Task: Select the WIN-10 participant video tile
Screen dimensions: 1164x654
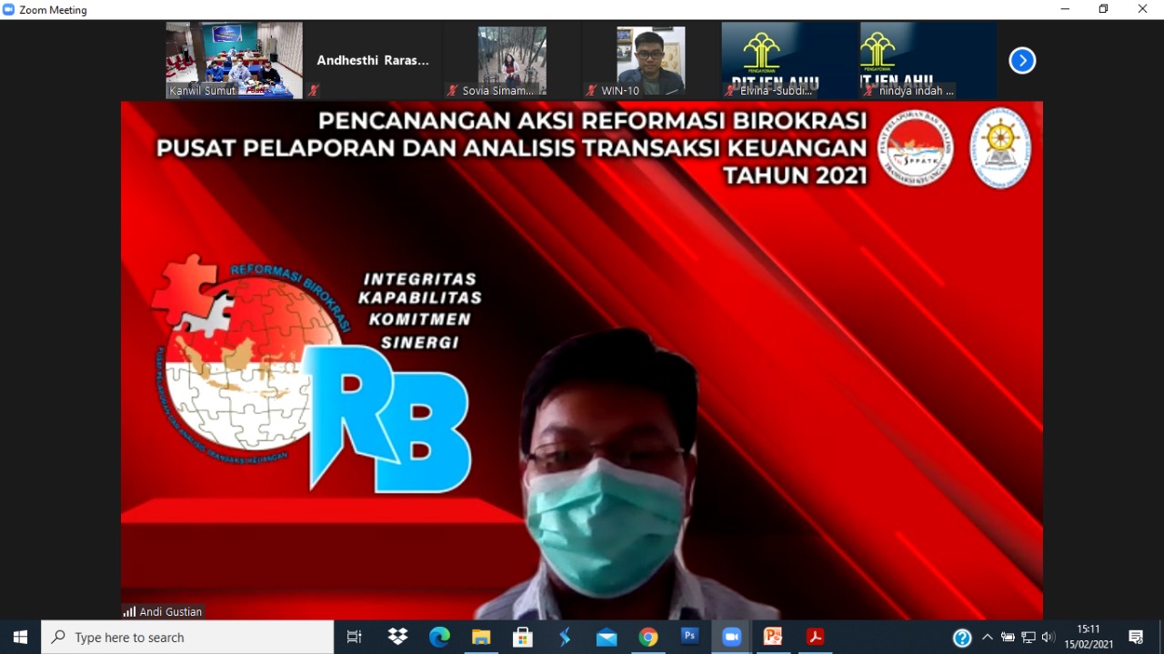Action: click(x=650, y=59)
